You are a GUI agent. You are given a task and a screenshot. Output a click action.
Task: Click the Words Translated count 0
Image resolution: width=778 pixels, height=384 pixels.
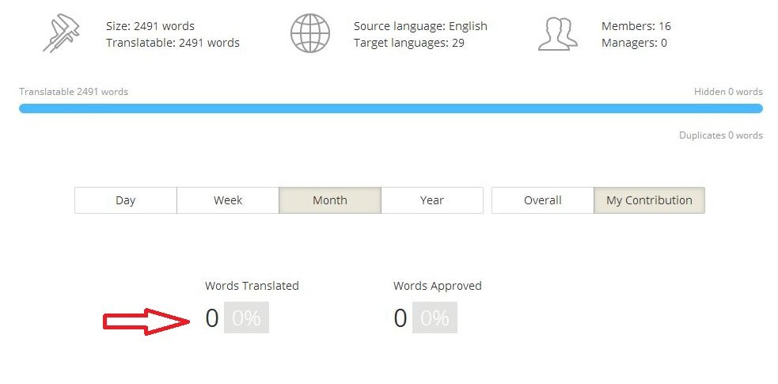pos(212,318)
